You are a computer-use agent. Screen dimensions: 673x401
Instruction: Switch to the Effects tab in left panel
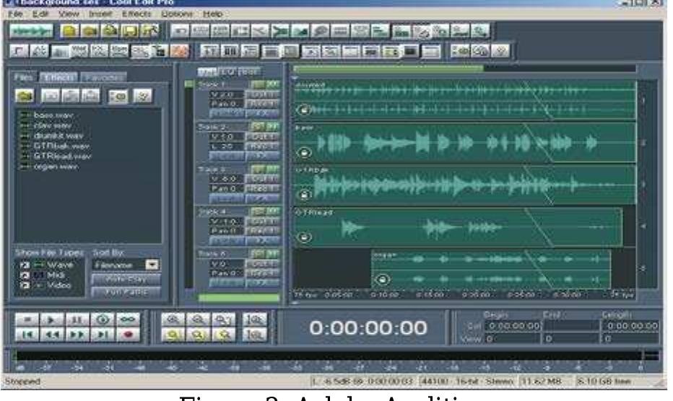(x=57, y=76)
